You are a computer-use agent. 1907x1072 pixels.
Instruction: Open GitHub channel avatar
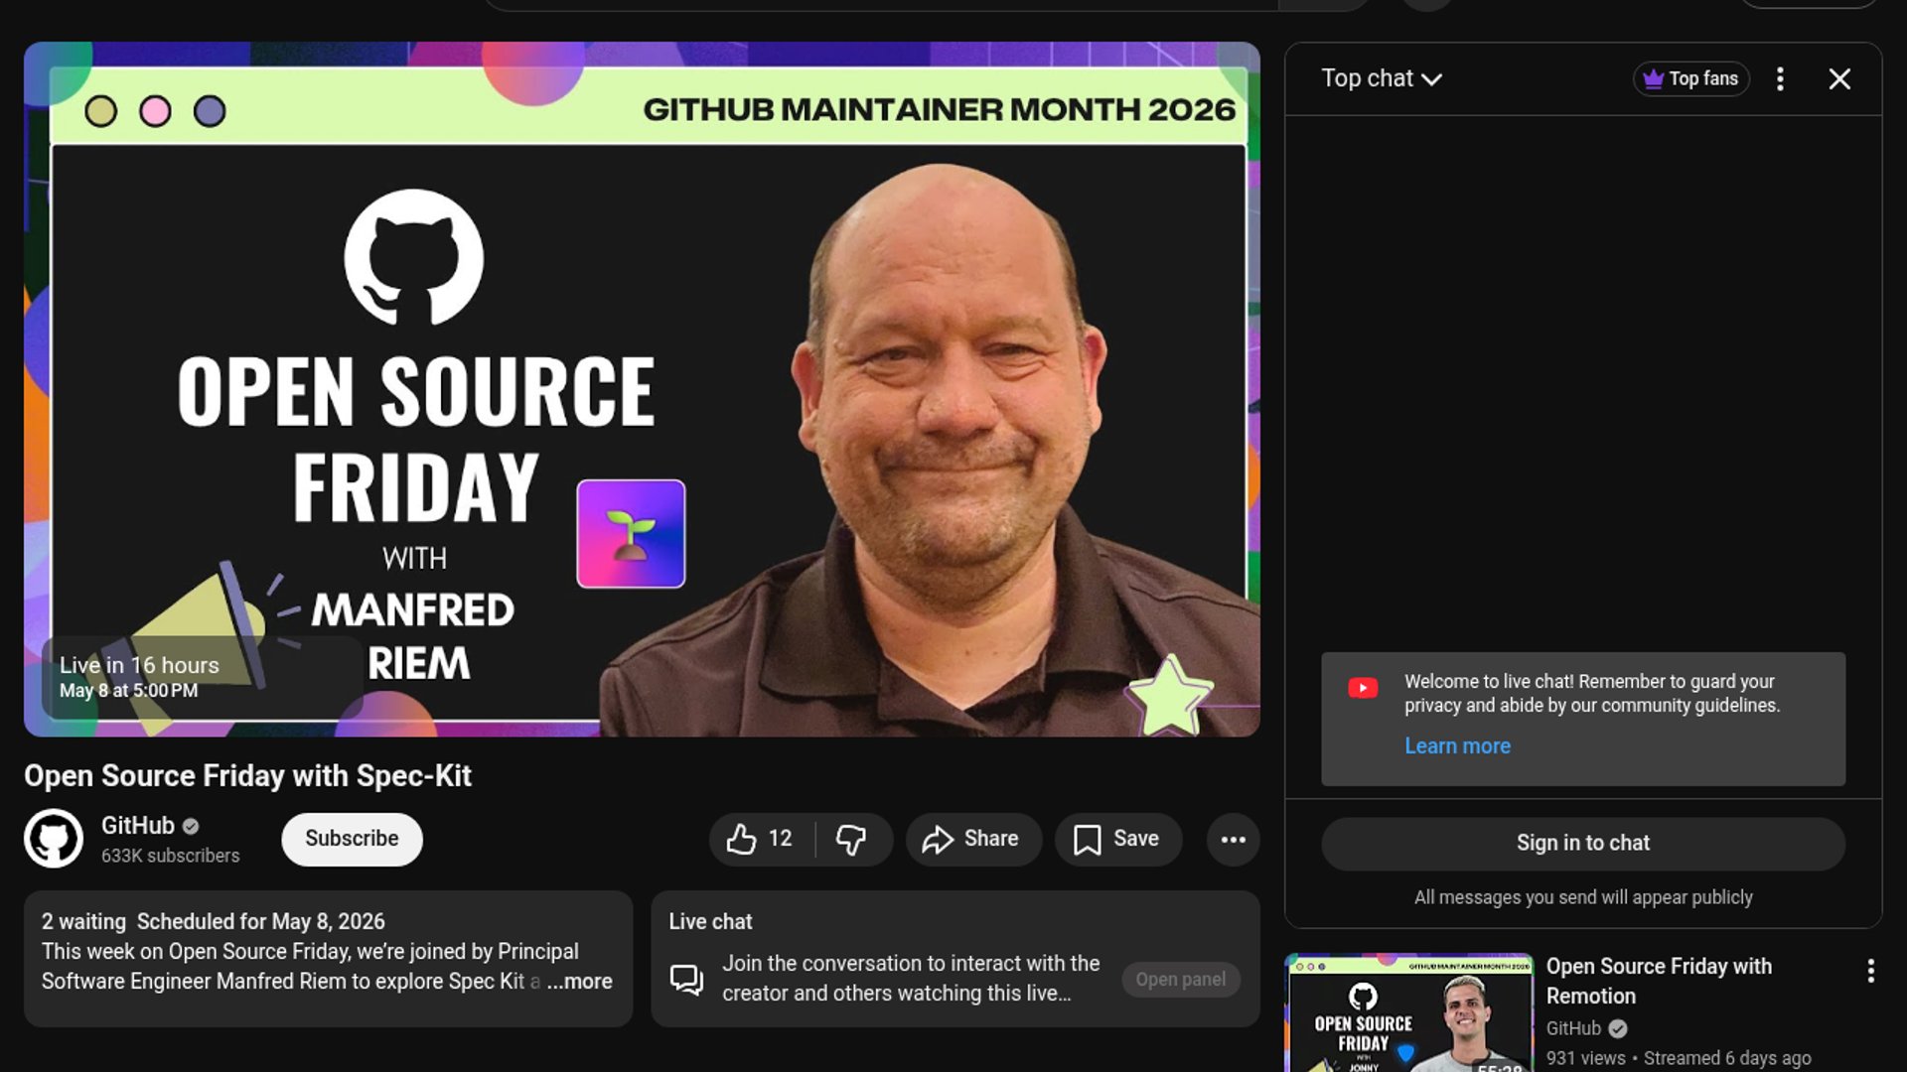pyautogui.click(x=54, y=839)
